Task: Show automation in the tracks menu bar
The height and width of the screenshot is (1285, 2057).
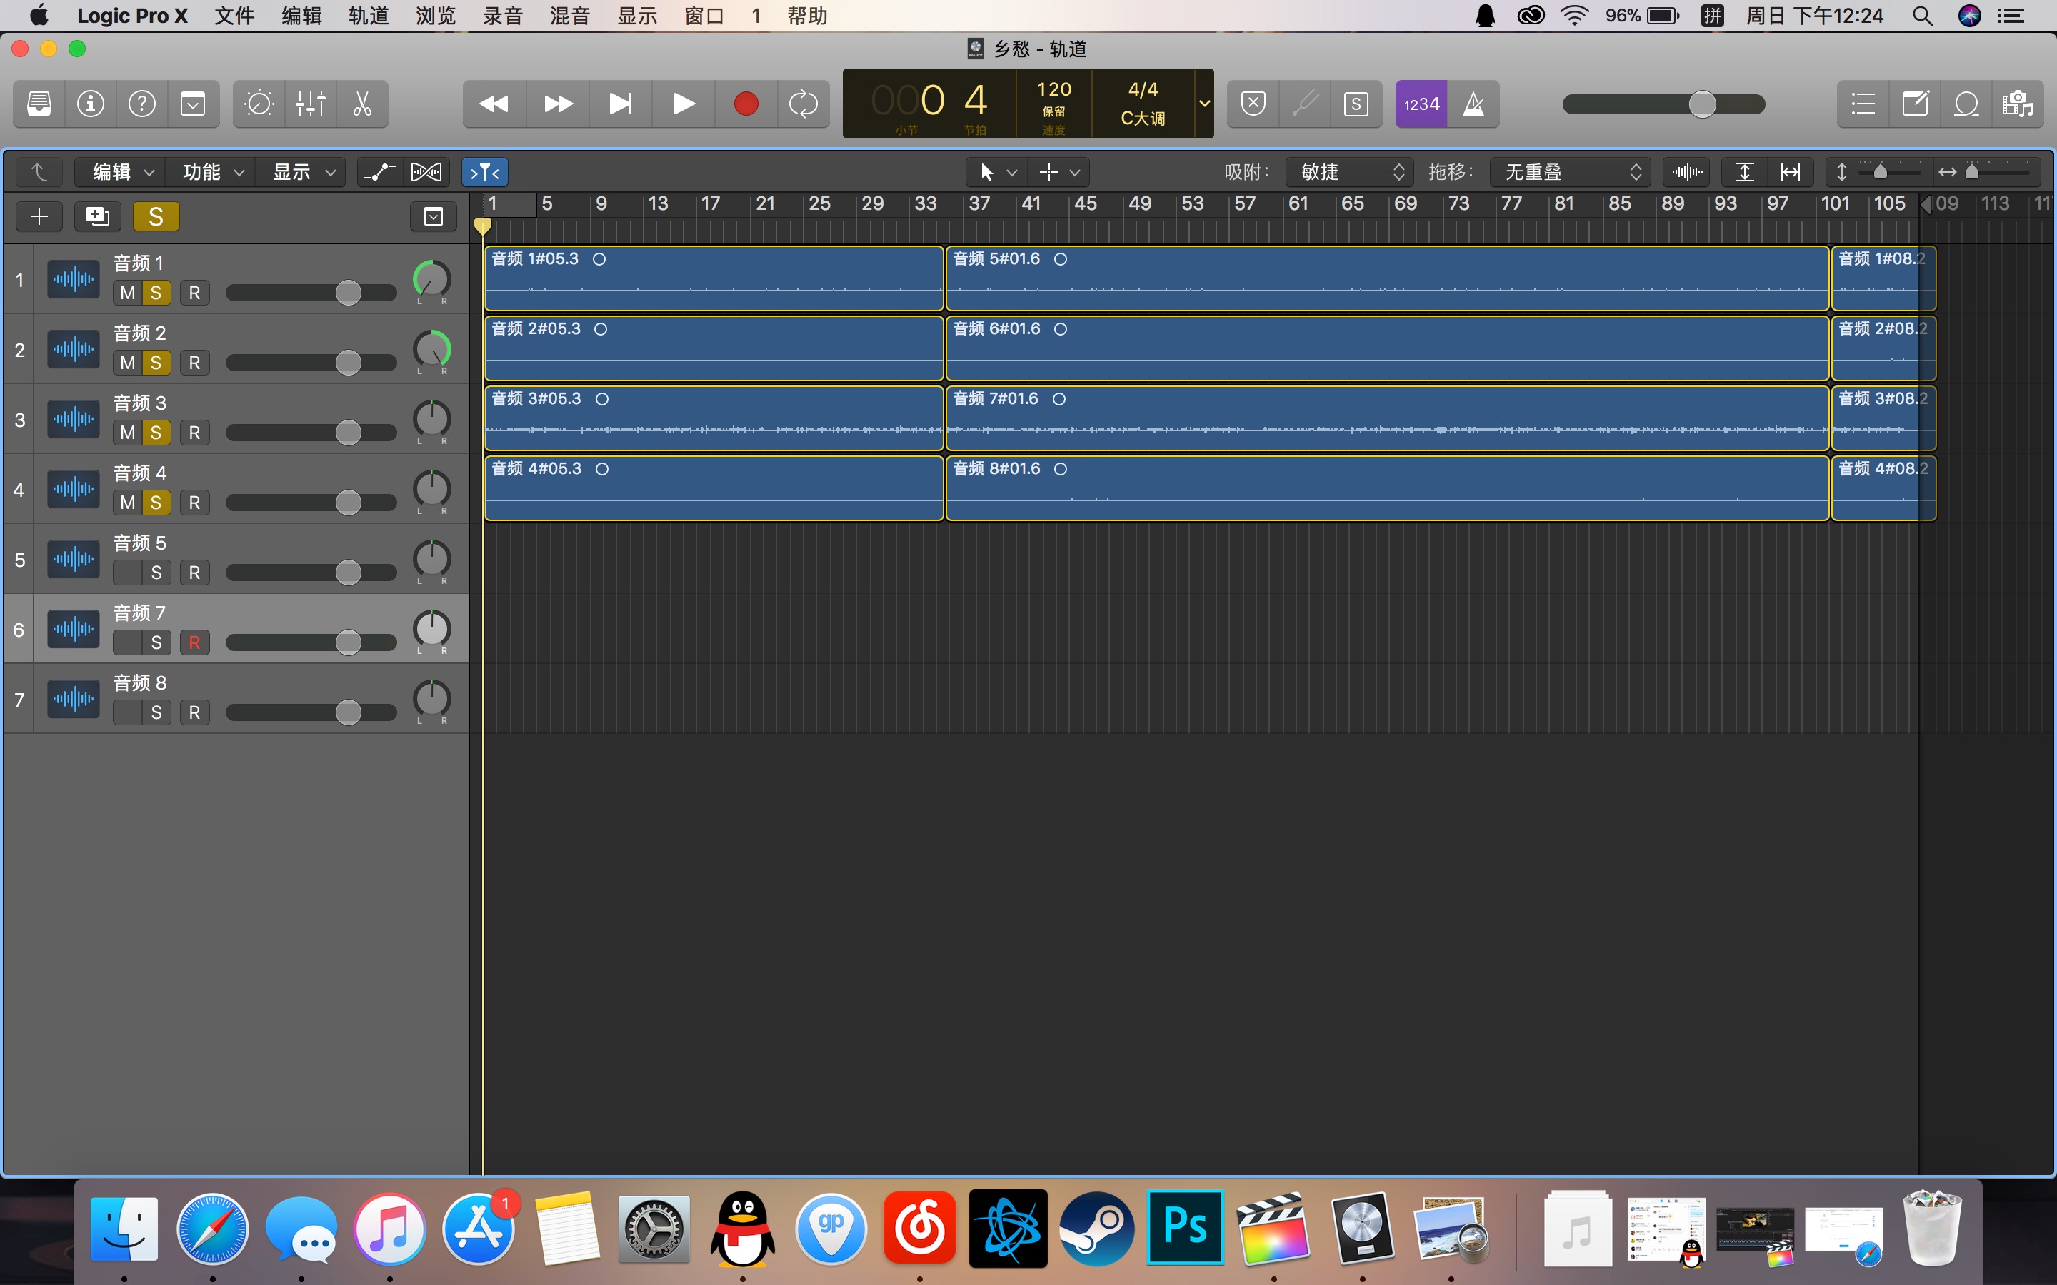Action: pyautogui.click(x=379, y=171)
